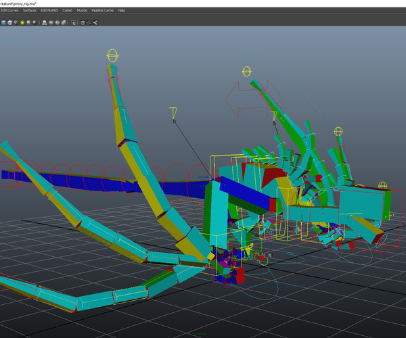Click the yellow light bulb lighting icon

pos(22,22)
